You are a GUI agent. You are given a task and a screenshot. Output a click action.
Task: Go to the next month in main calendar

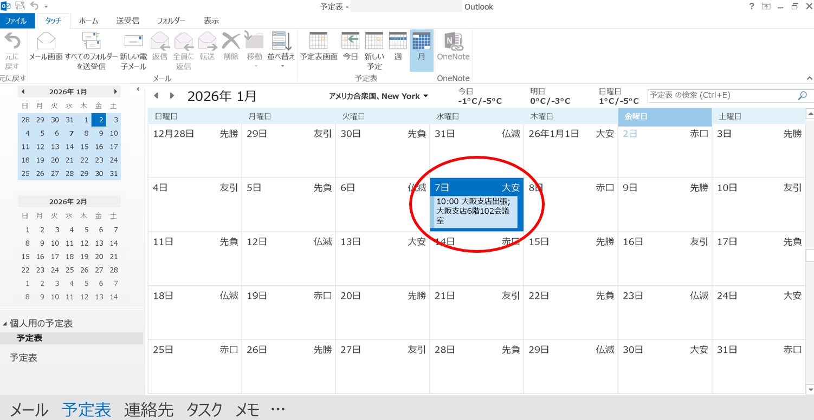tap(172, 96)
